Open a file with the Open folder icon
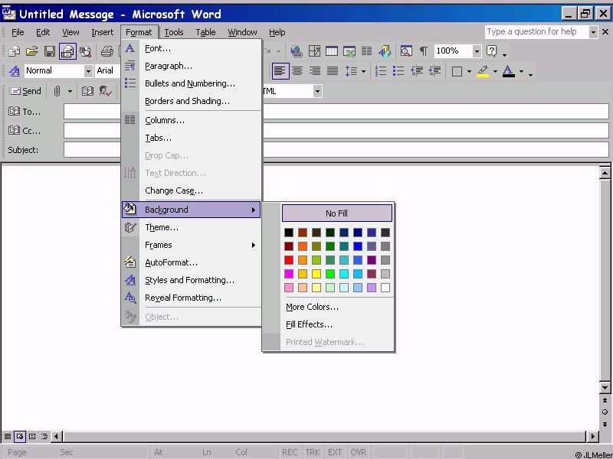Viewport: 613px width, 459px height. 31,51
